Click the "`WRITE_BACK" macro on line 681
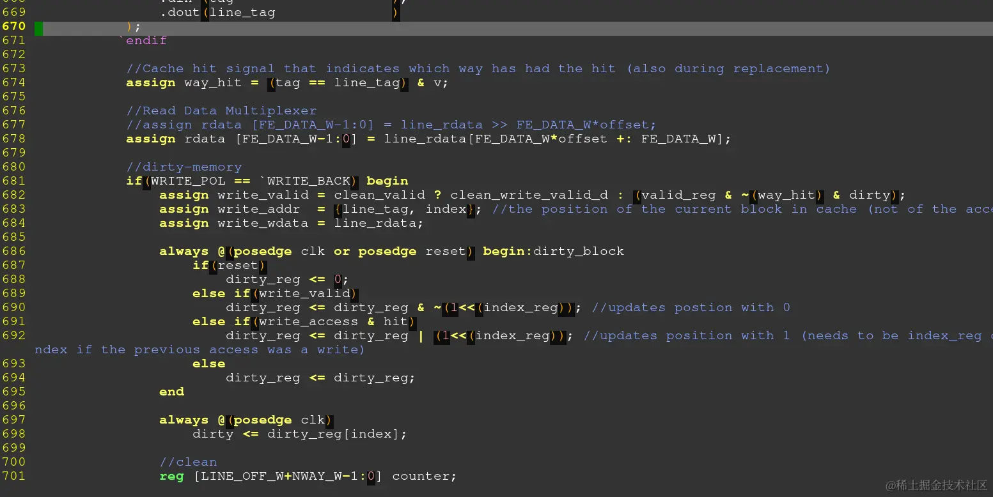This screenshot has height=497, width=993. pyautogui.click(x=304, y=181)
